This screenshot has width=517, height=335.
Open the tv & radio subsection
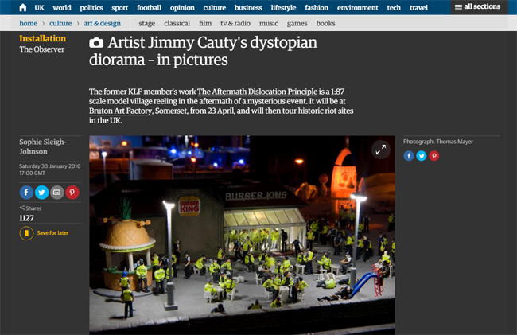pos(236,24)
